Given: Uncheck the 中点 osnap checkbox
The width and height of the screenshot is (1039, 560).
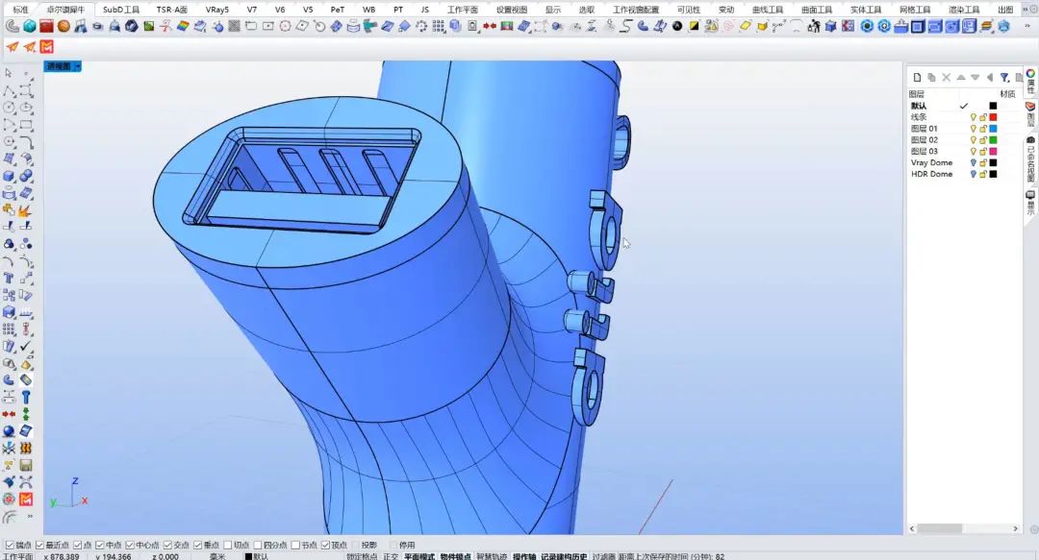Looking at the screenshot, I should point(100,545).
